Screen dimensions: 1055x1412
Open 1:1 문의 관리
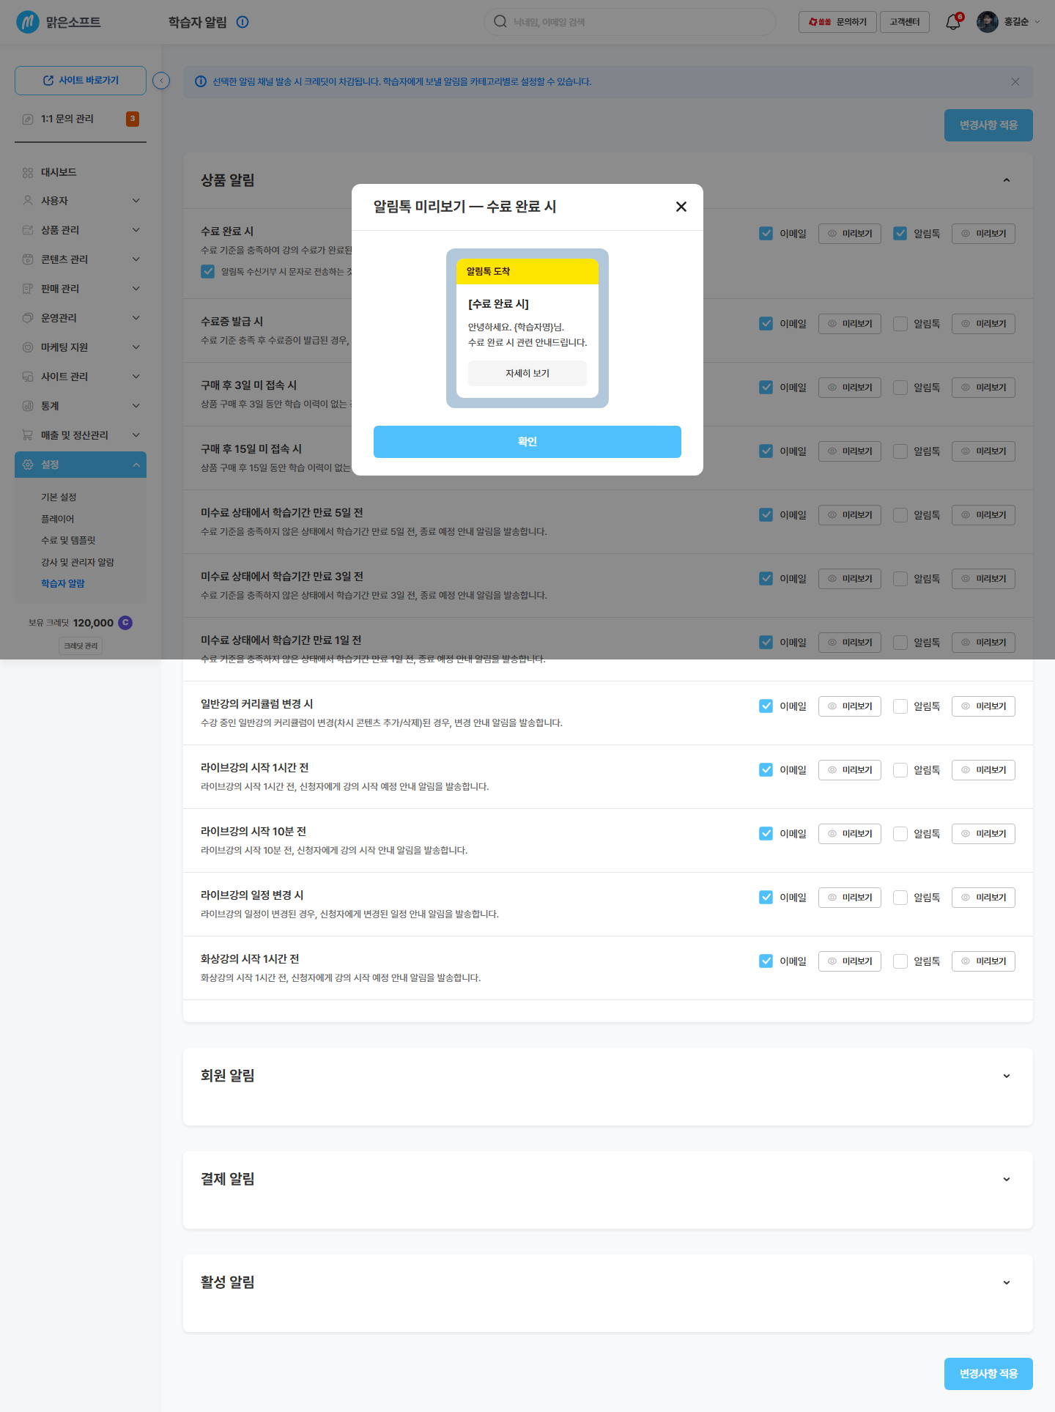coord(81,119)
